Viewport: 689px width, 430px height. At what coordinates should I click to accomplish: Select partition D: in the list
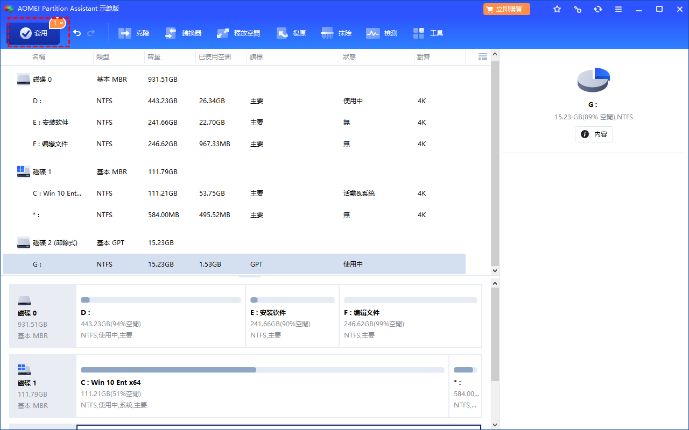click(x=234, y=101)
